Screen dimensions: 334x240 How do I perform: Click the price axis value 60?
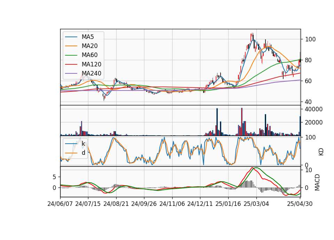tap(309, 81)
